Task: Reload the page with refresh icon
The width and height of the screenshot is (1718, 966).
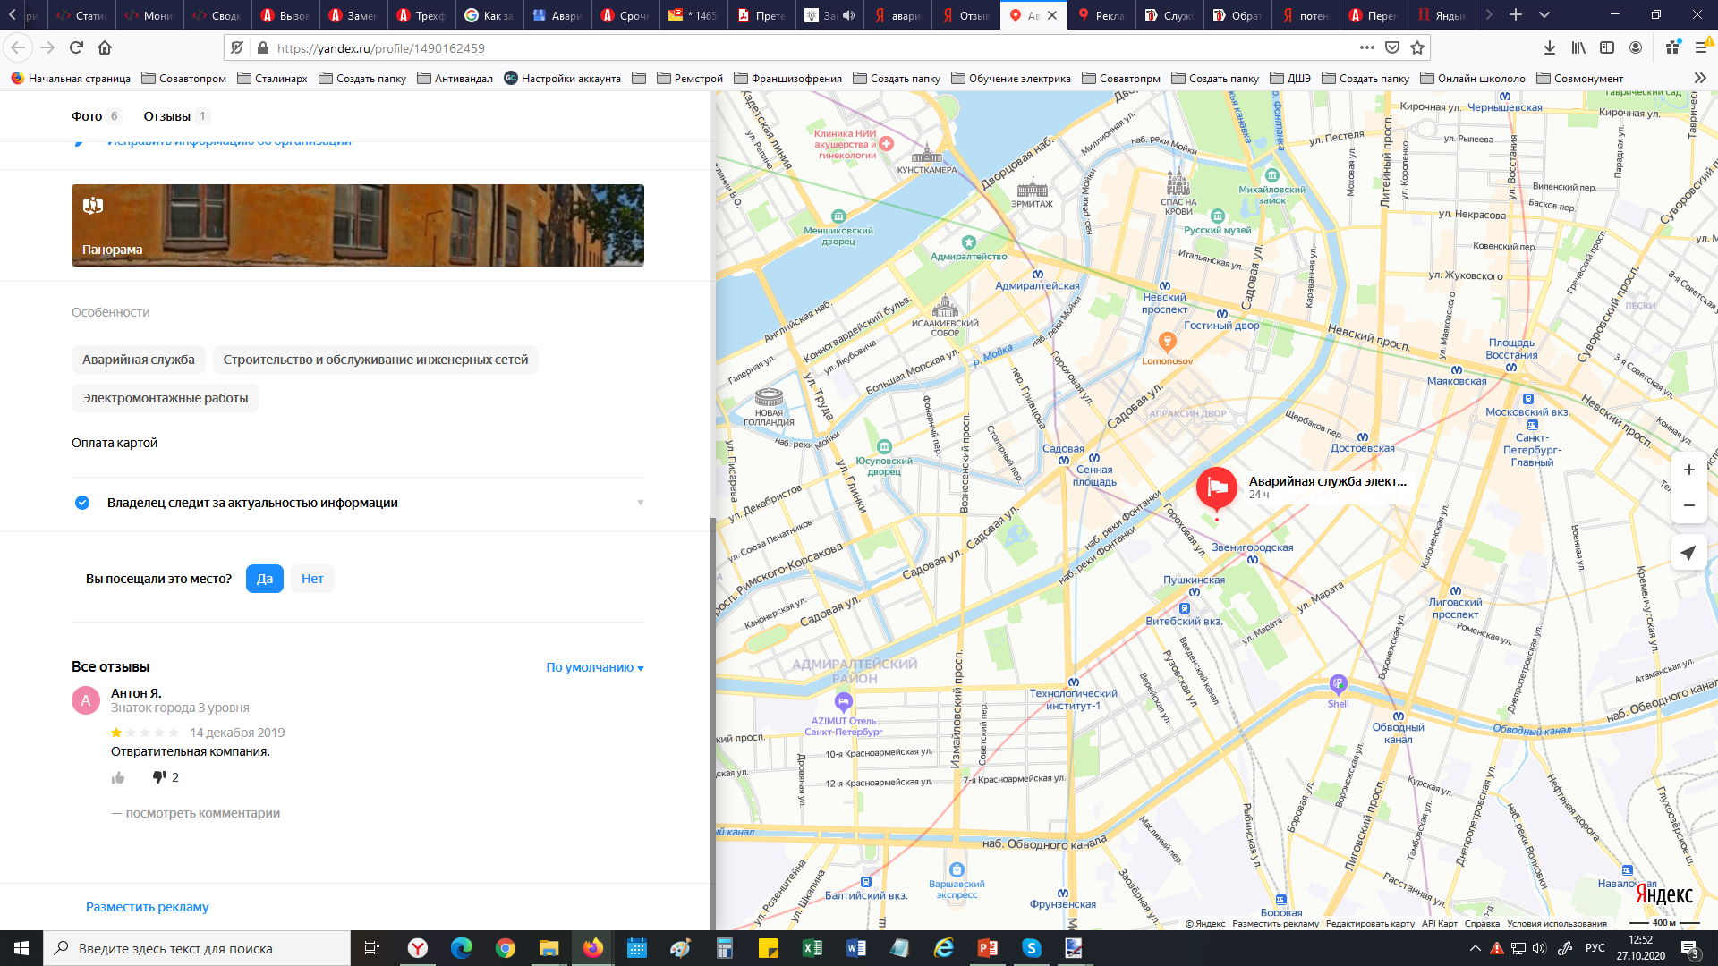Action: (x=76, y=47)
